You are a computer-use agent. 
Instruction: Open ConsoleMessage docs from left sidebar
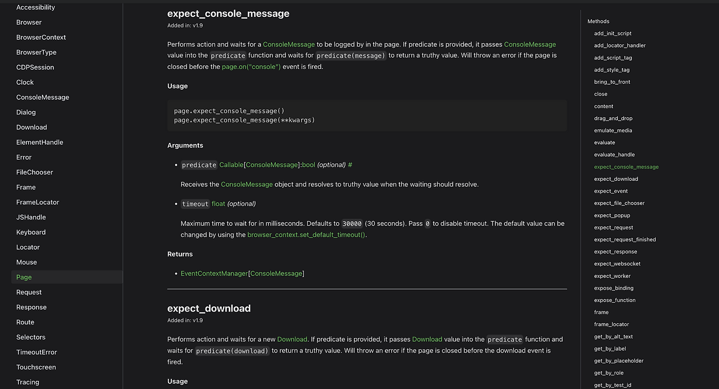click(x=42, y=97)
